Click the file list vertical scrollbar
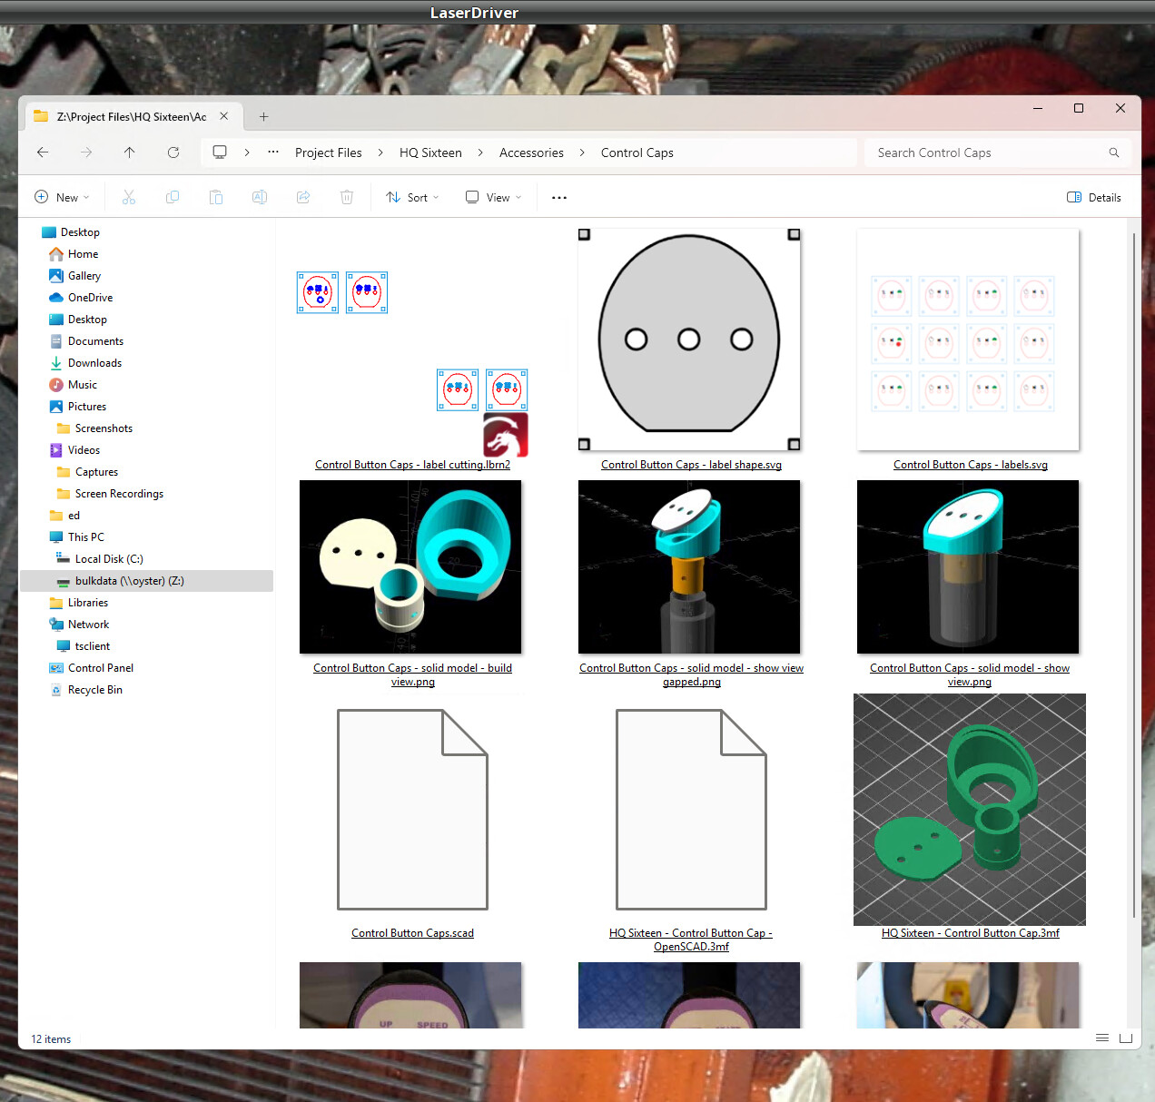Viewport: 1155px width, 1102px height. tap(1134, 576)
